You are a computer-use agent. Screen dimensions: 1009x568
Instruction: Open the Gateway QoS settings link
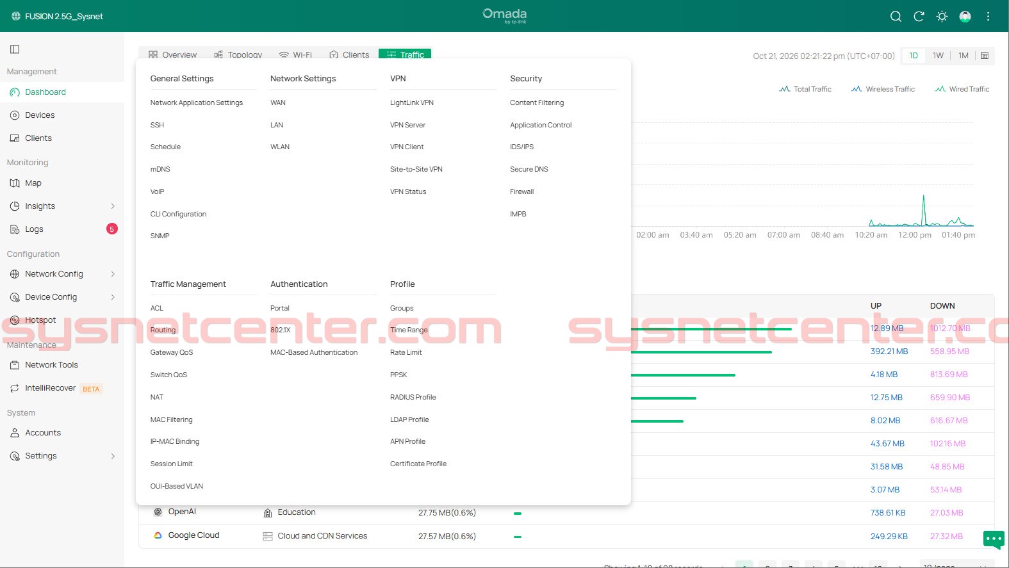pyautogui.click(x=172, y=352)
